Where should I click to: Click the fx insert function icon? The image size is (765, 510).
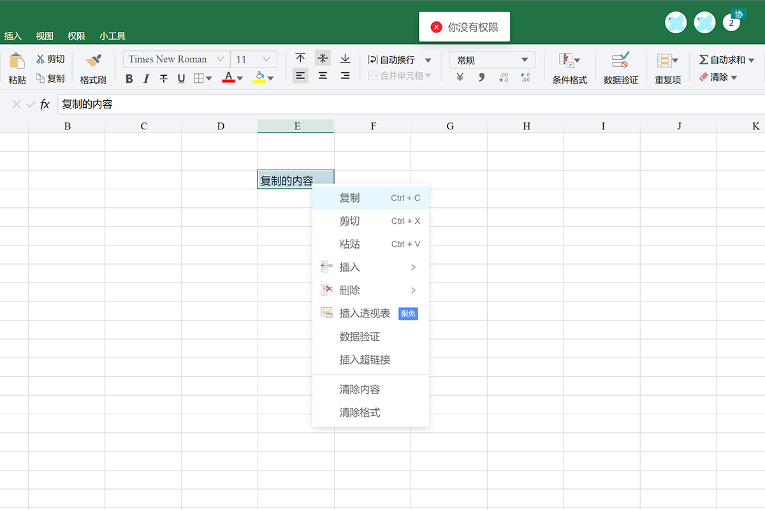pyautogui.click(x=45, y=105)
